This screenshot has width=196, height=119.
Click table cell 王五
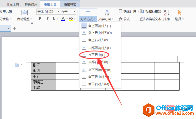pos(43,76)
